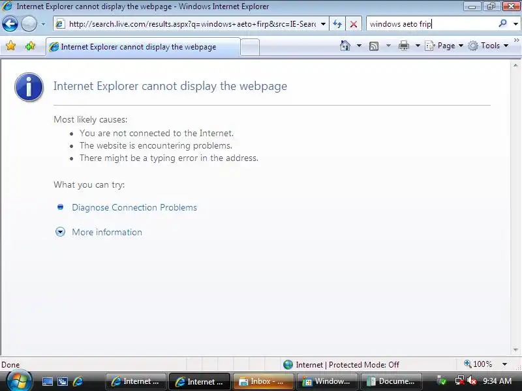Expand the Print options dropdown arrow

418,46
